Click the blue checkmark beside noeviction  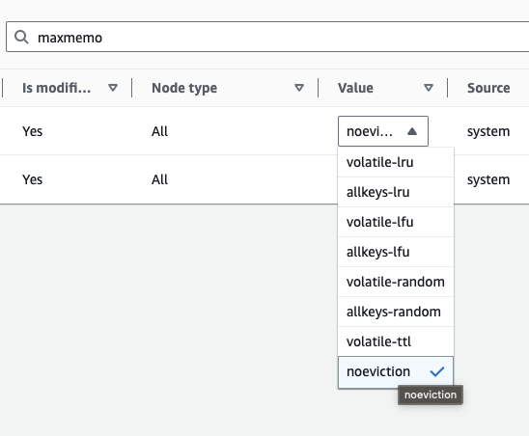437,371
